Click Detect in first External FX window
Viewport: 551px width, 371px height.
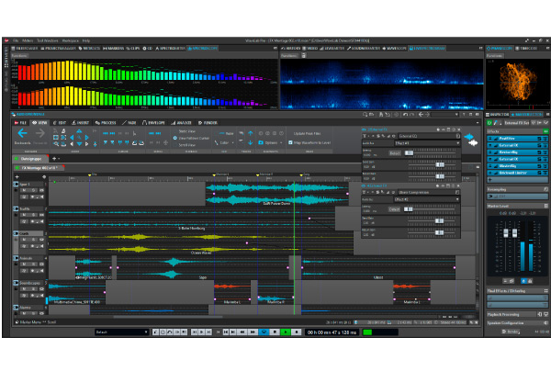[x=395, y=153]
